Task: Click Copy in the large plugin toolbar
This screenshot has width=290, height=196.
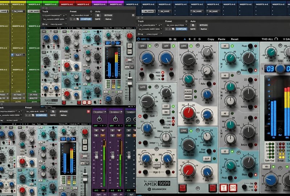Action: 211,39
